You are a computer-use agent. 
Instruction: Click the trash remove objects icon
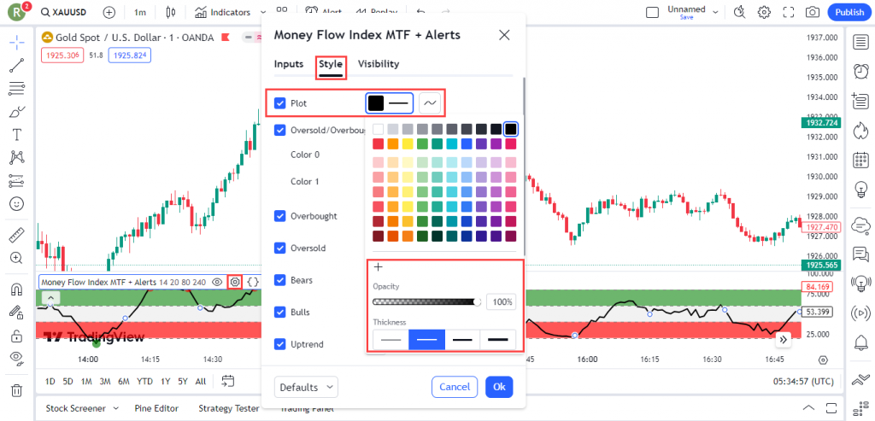(17, 389)
